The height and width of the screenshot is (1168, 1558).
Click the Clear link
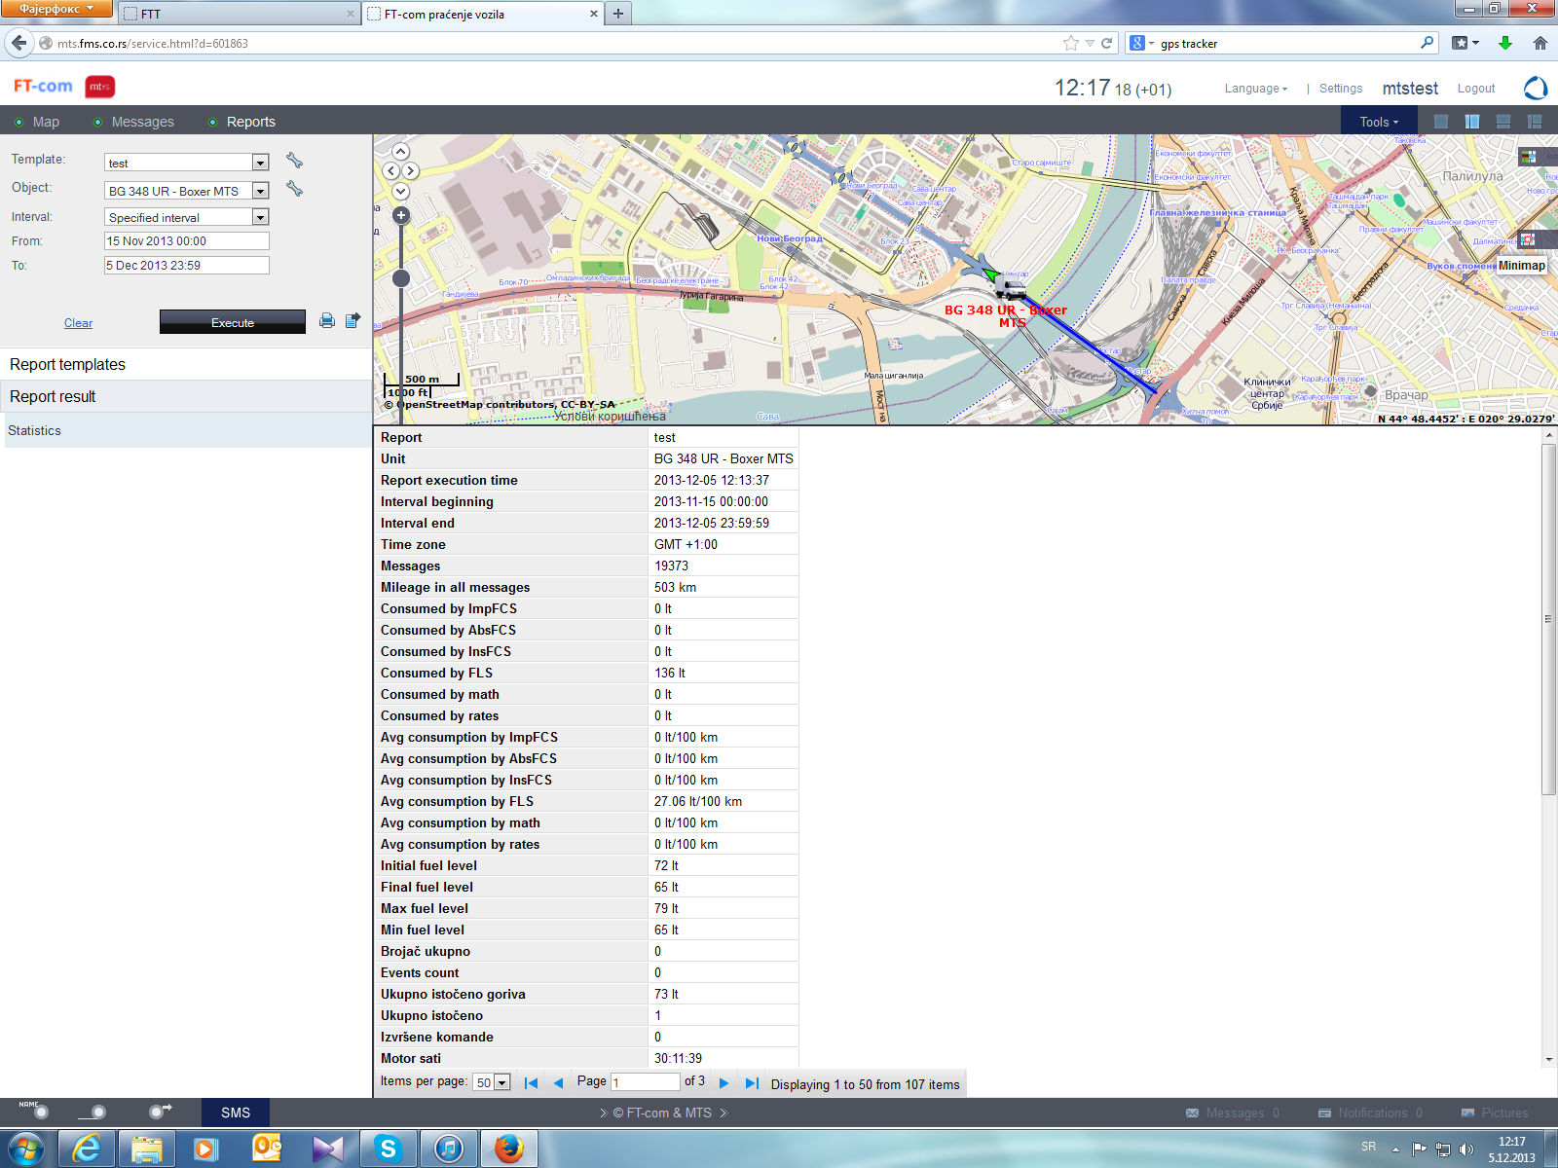point(78,323)
